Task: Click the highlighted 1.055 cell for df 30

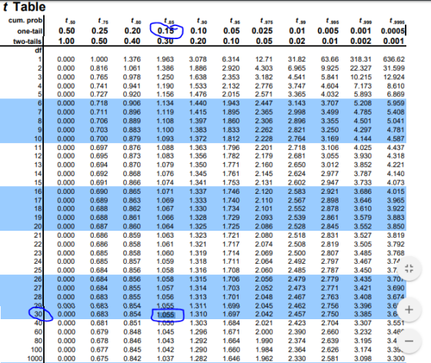Action: coord(165,315)
